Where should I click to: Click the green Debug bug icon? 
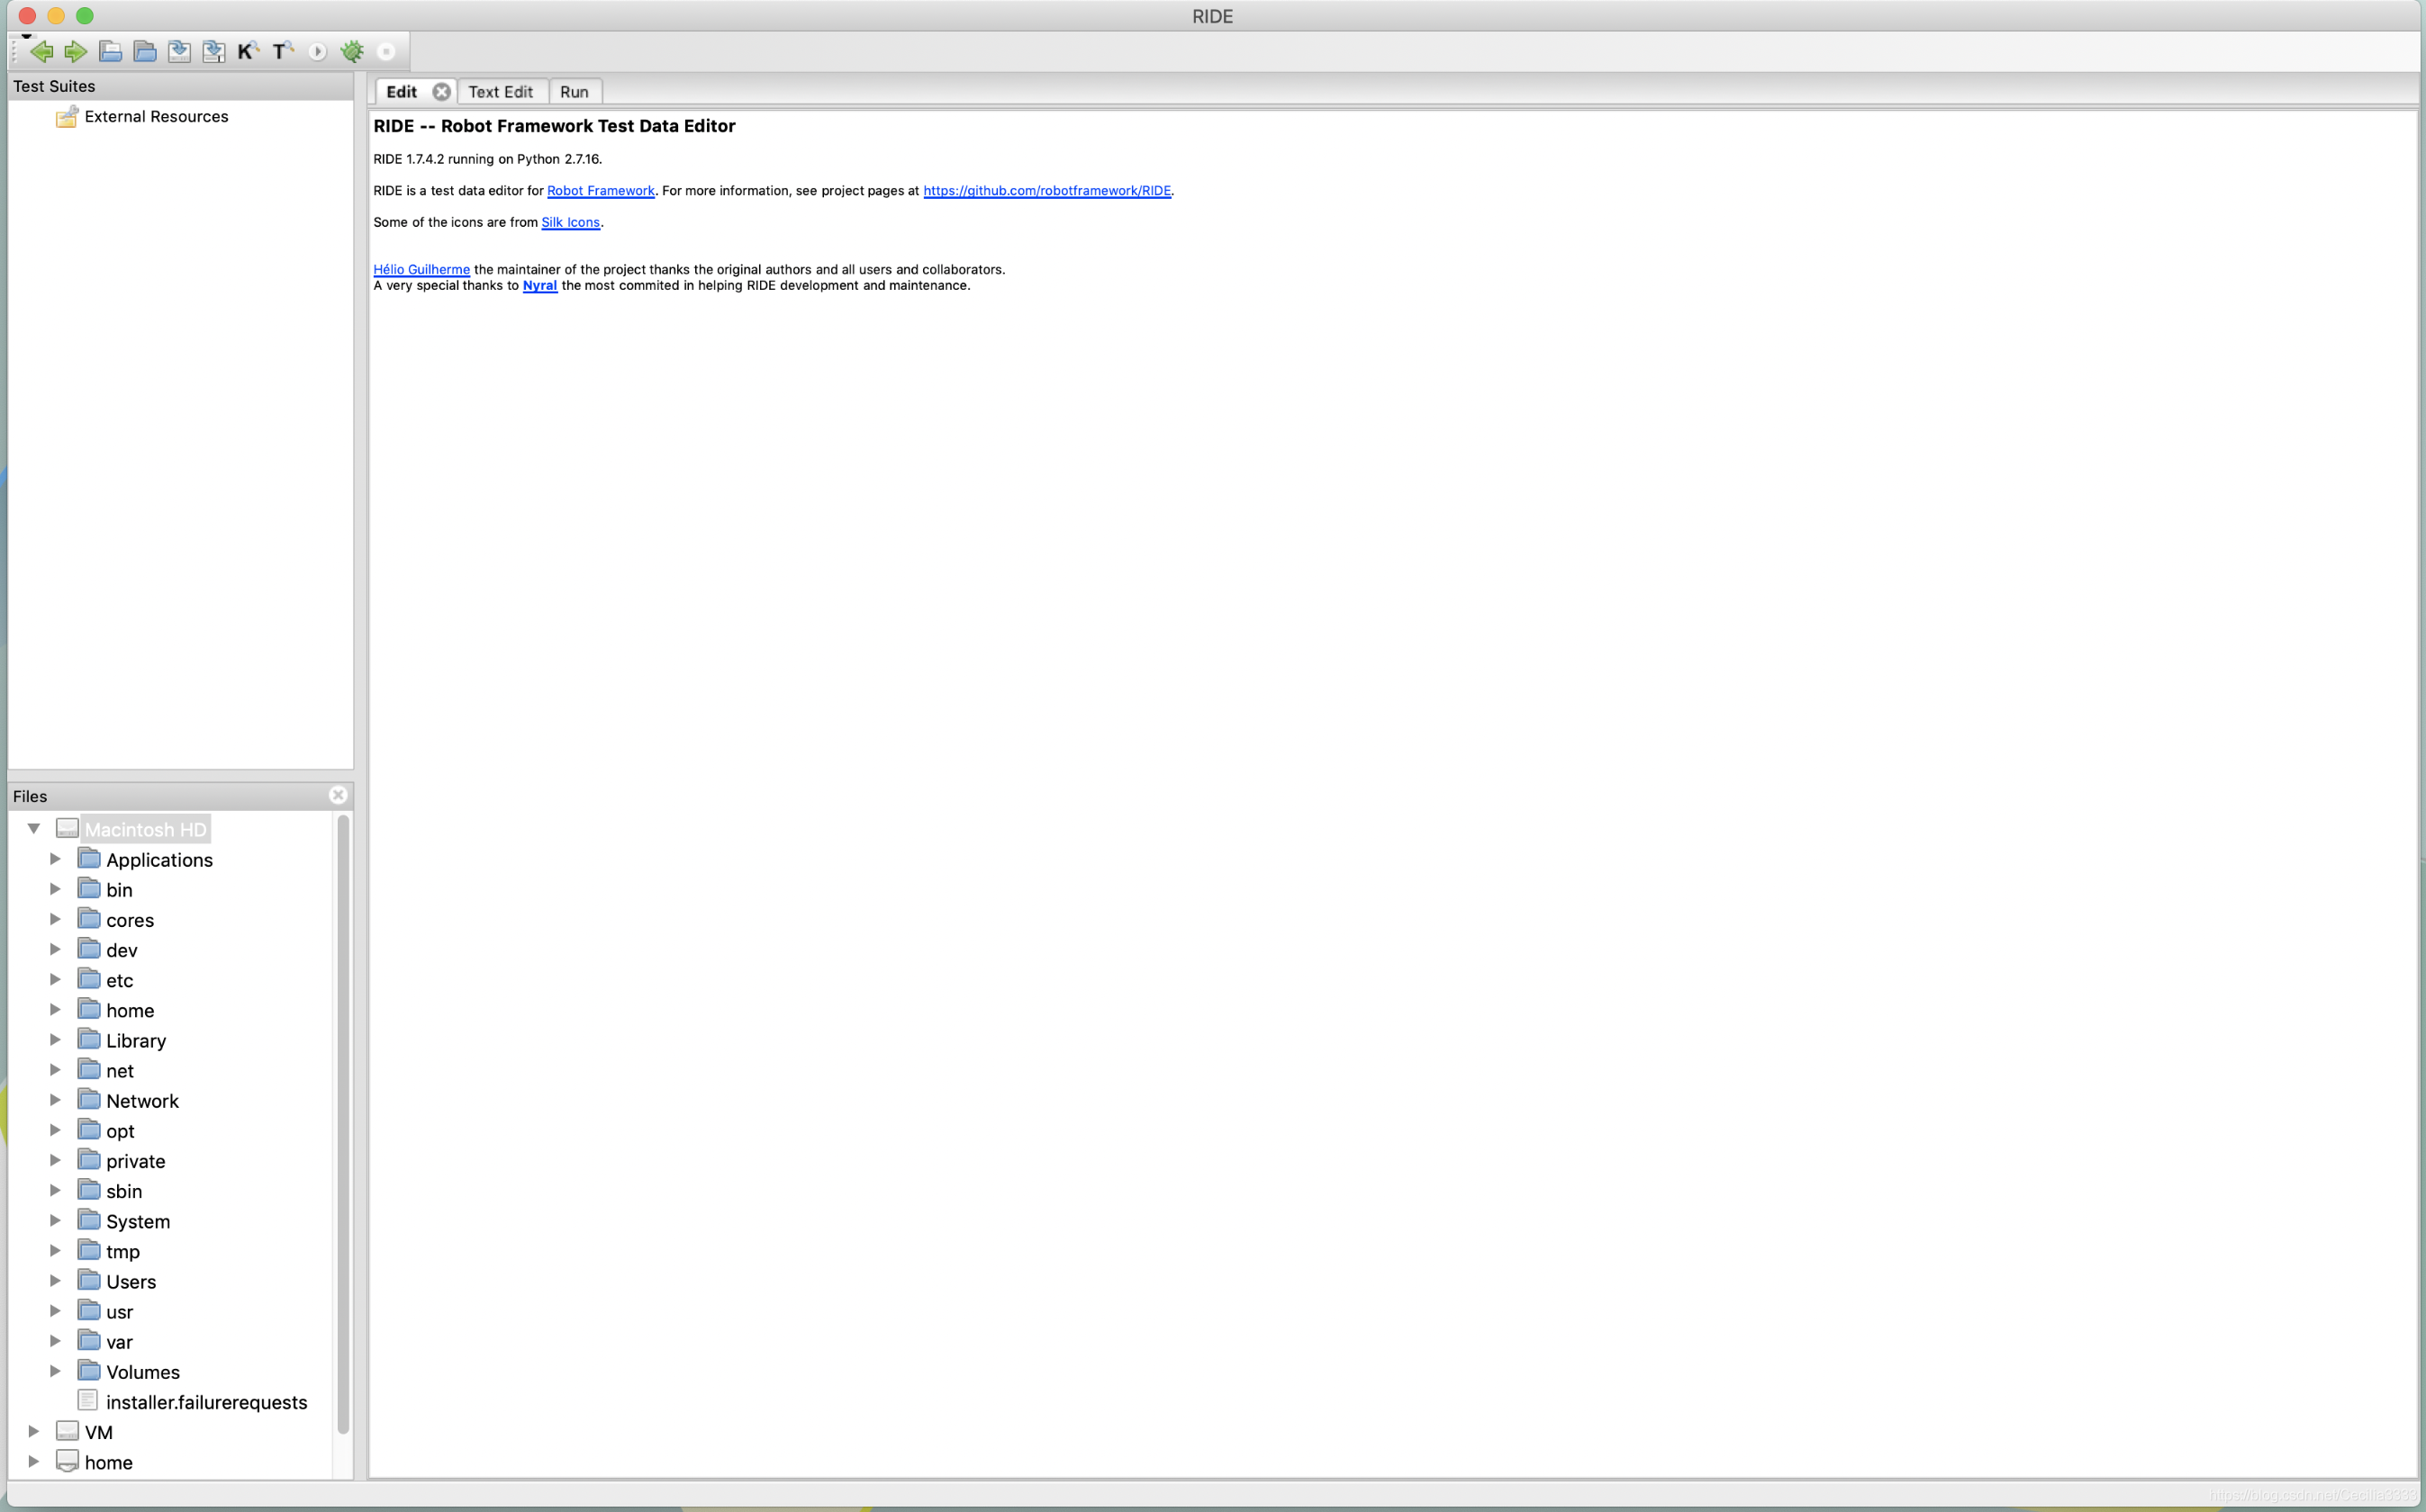352,52
